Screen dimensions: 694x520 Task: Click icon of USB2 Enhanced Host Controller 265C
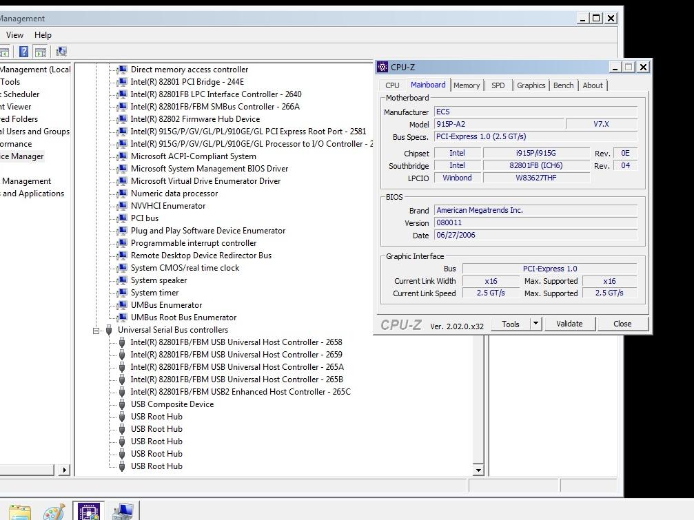tap(122, 392)
